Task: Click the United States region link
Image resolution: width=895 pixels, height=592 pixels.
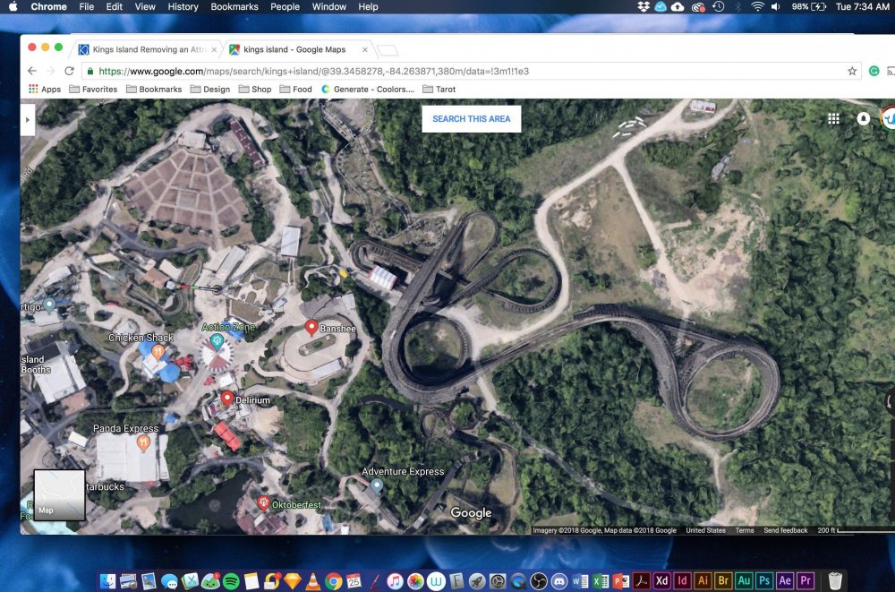Action: coord(705,530)
